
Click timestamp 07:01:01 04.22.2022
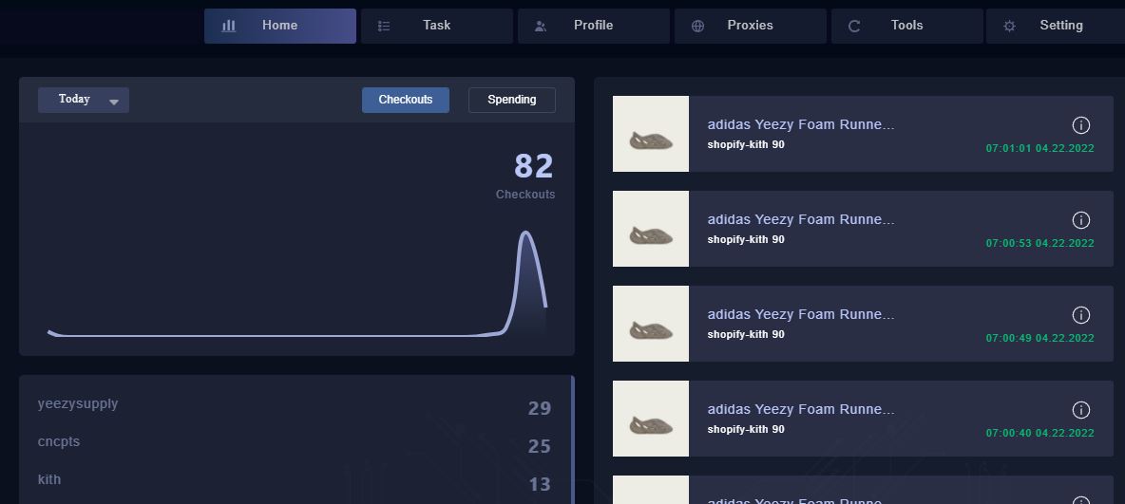tap(1039, 148)
